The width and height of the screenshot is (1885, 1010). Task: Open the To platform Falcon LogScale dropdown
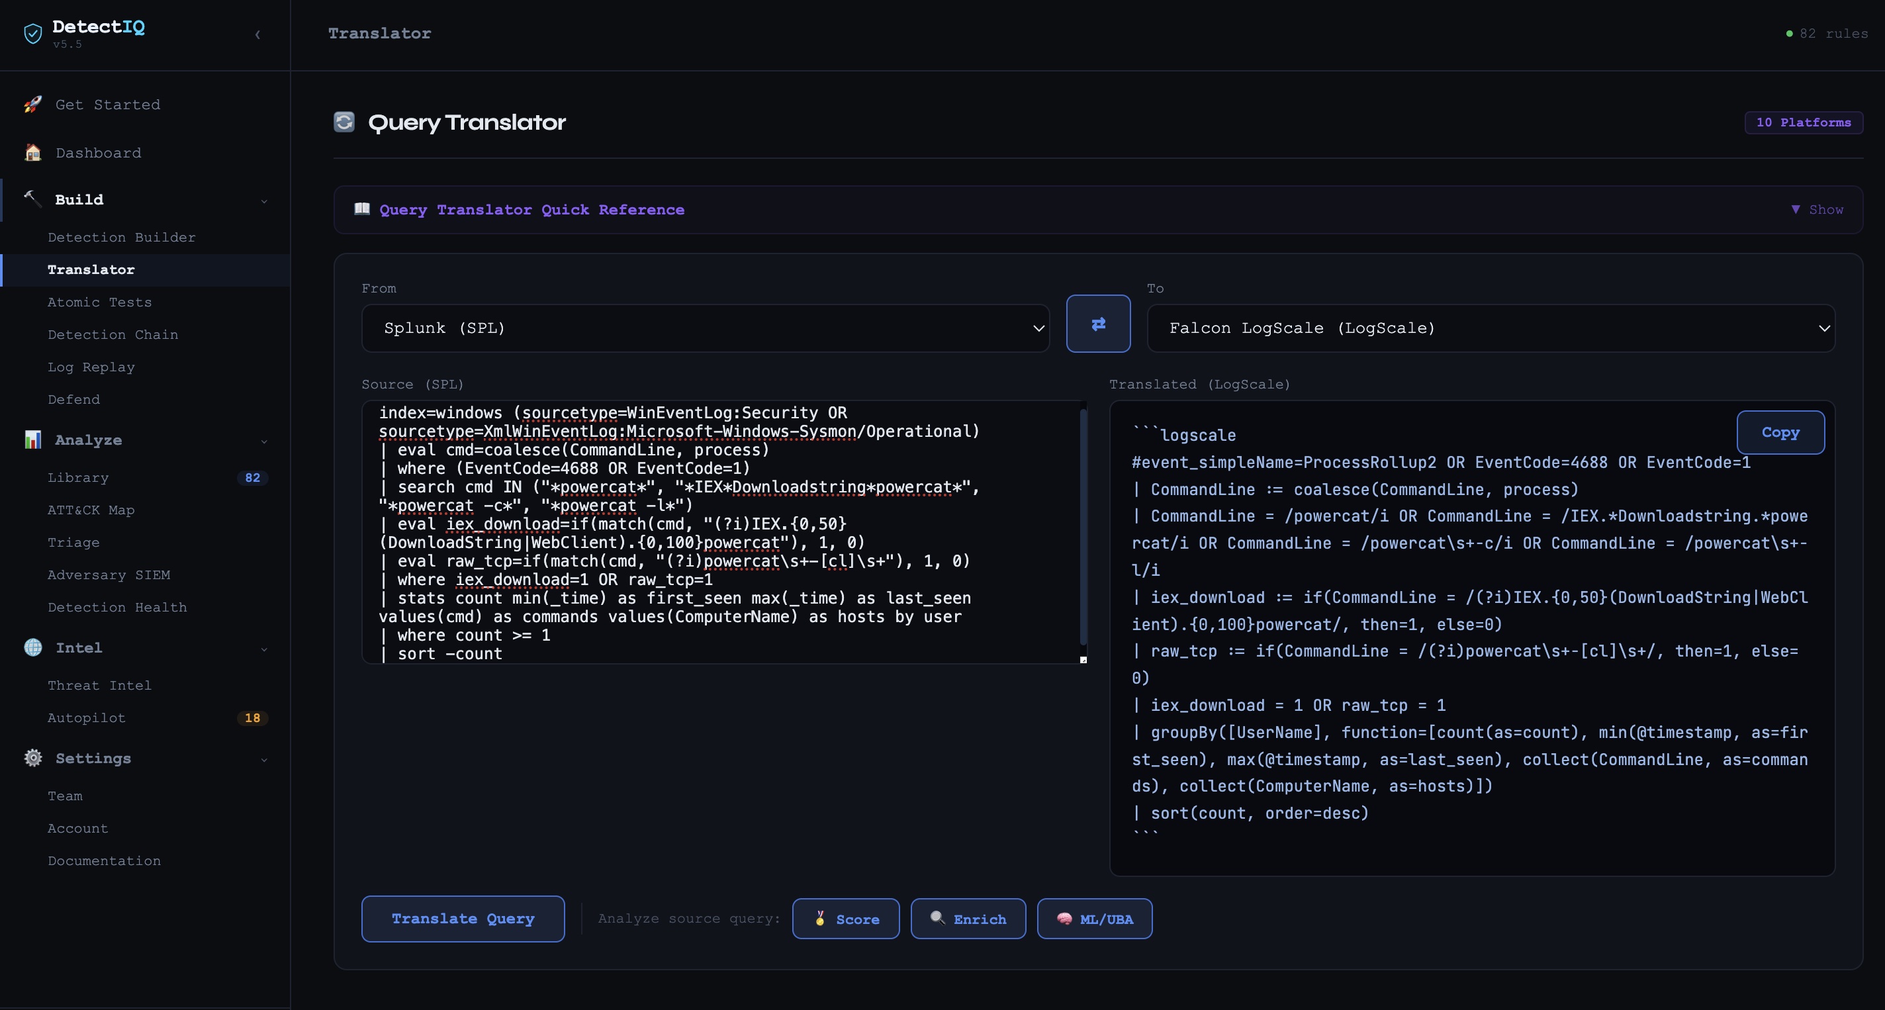1490,329
